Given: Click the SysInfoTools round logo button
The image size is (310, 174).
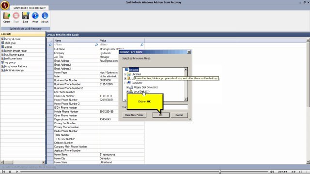Looking at the screenshot, I should click(x=5, y=5).
